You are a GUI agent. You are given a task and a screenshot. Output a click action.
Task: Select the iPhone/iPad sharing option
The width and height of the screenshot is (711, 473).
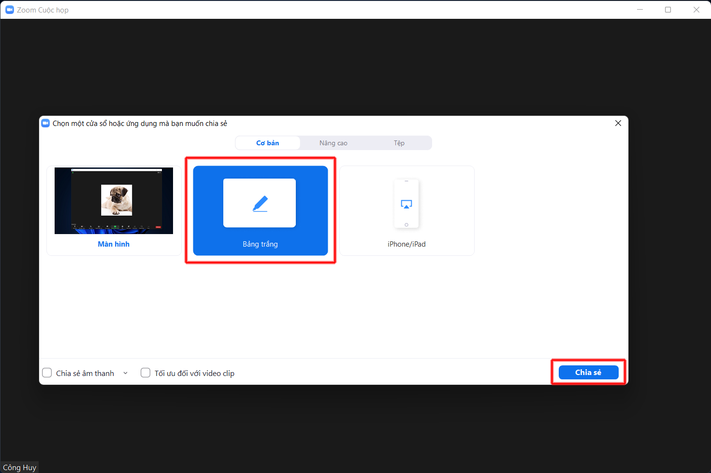click(x=406, y=210)
